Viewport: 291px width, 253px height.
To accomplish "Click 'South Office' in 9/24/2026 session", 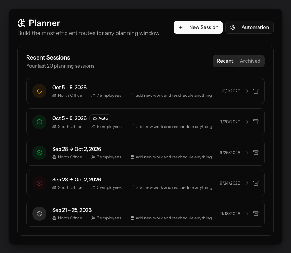I will (70, 187).
